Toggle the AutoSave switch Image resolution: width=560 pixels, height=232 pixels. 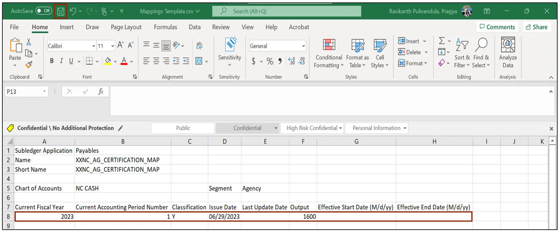pyautogui.click(x=43, y=11)
